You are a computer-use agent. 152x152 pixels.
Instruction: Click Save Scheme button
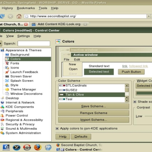point(93,106)
